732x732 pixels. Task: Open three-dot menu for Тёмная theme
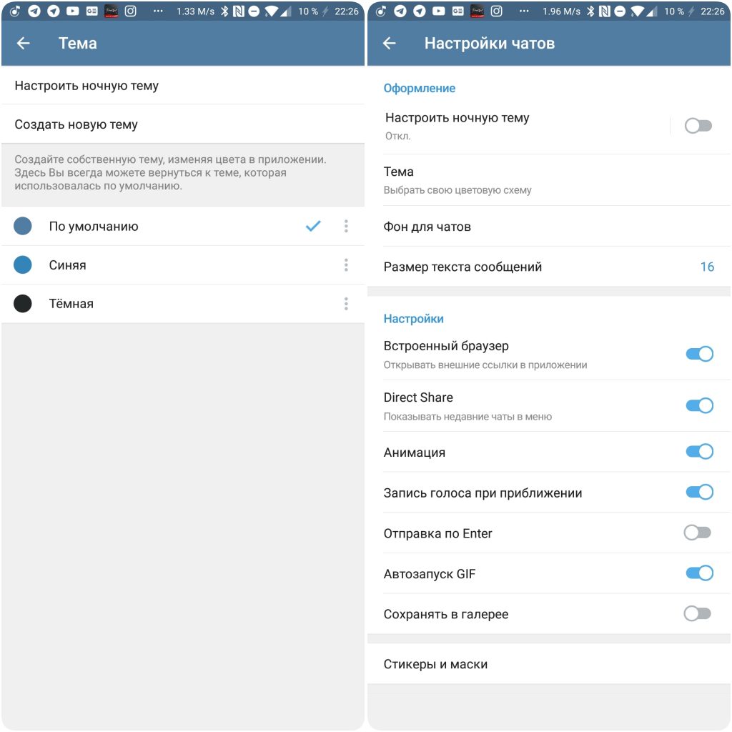coord(346,303)
